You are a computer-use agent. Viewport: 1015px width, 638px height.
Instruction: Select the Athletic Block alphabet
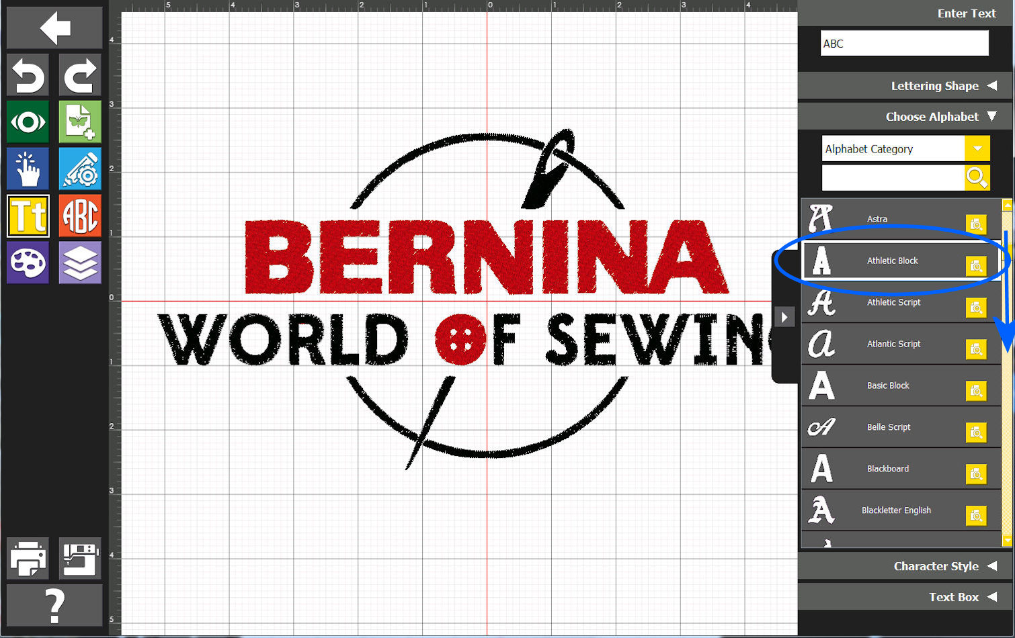901,261
